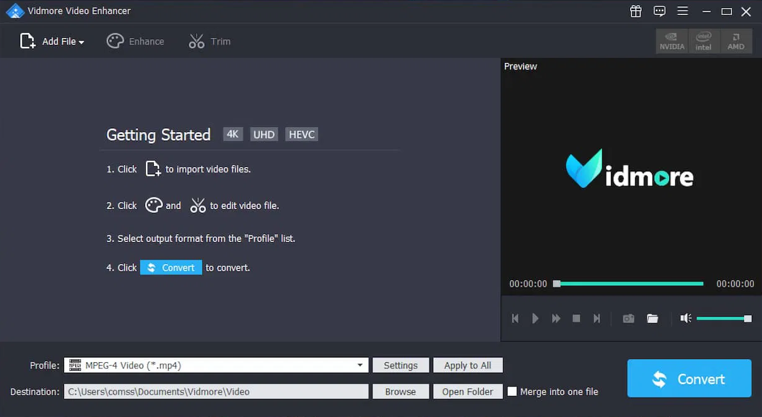Click the Apply to All button

(x=468, y=365)
